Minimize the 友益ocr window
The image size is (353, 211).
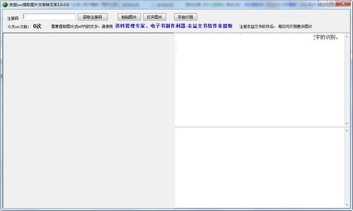coord(322,4)
